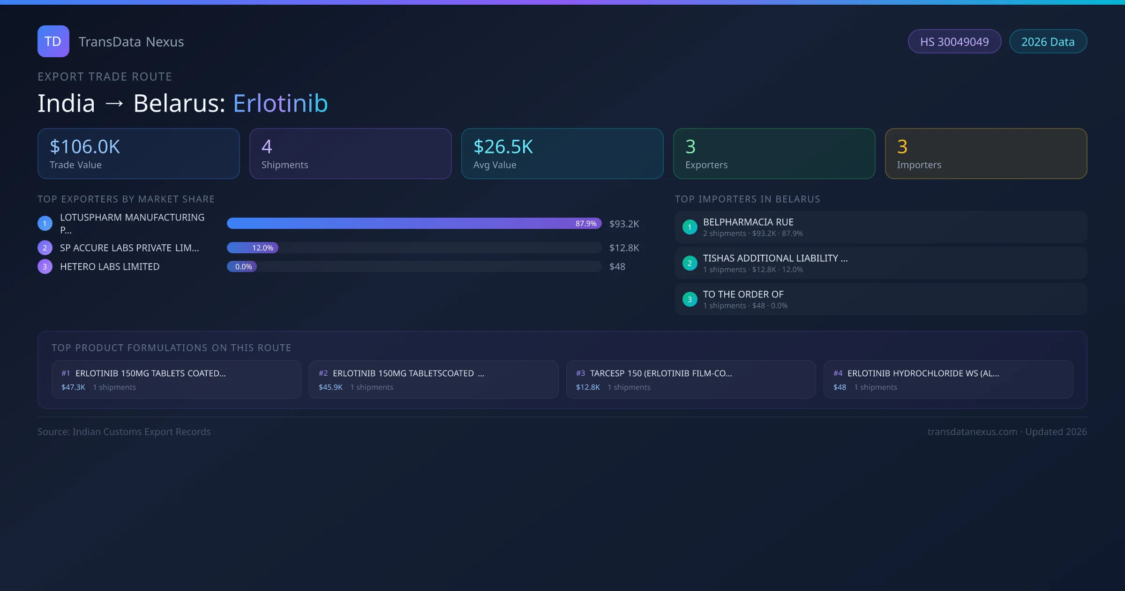
Task: Click the 87.9% market share bar
Action: 414,223
